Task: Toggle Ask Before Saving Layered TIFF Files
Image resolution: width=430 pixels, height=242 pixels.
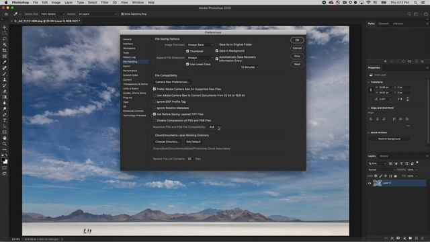Action: [x=155, y=114]
